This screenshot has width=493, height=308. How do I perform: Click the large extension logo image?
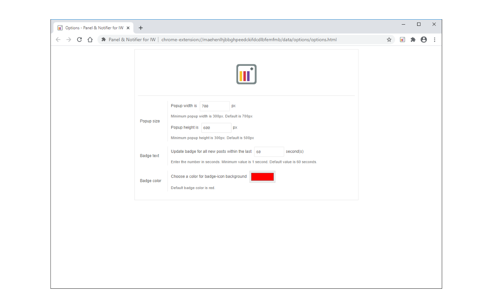tap(246, 74)
